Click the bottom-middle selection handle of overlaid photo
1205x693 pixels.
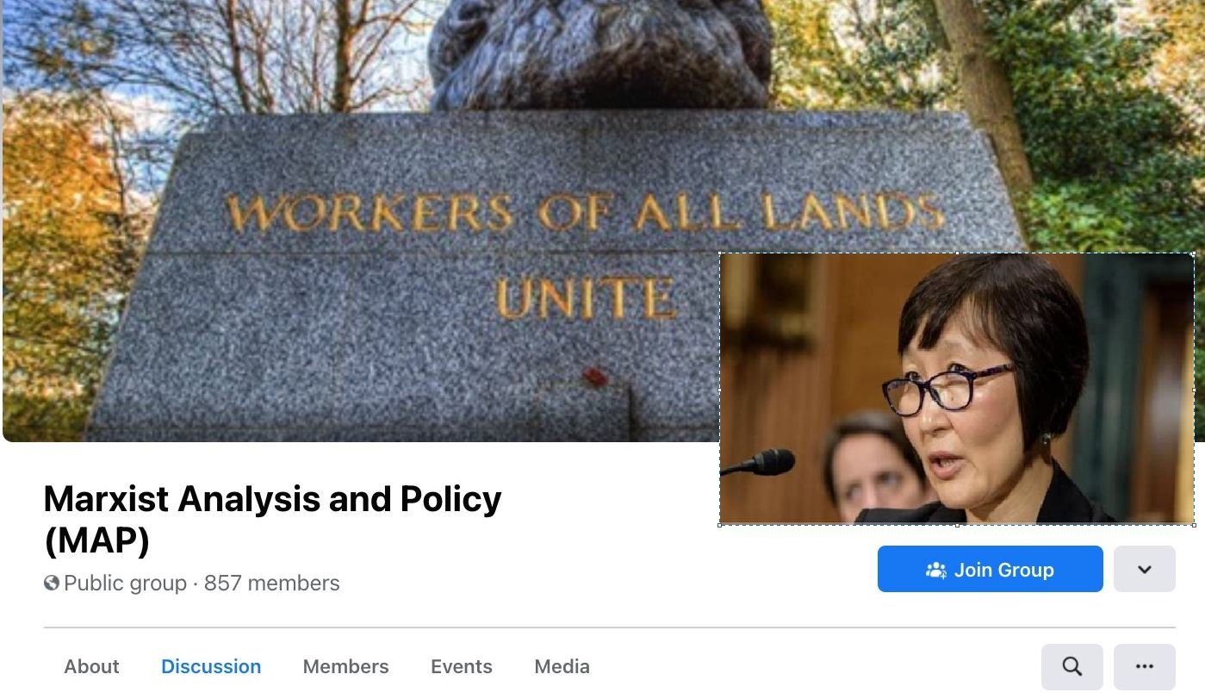pos(957,524)
